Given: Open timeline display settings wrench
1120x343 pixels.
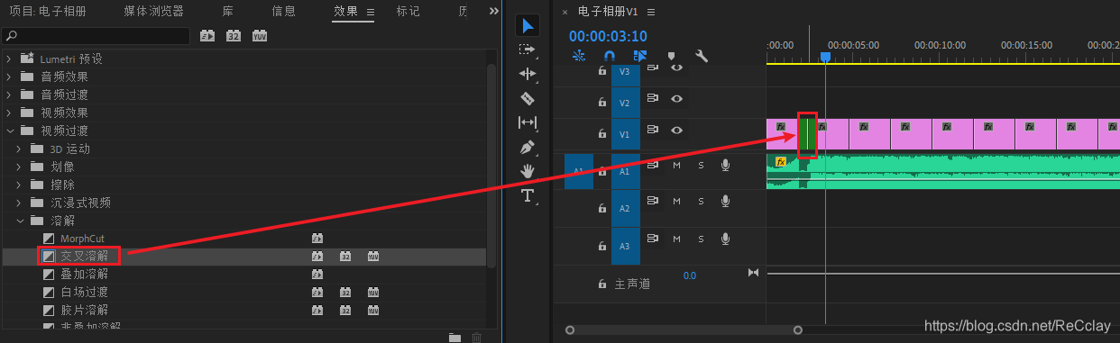Looking at the screenshot, I should [702, 55].
